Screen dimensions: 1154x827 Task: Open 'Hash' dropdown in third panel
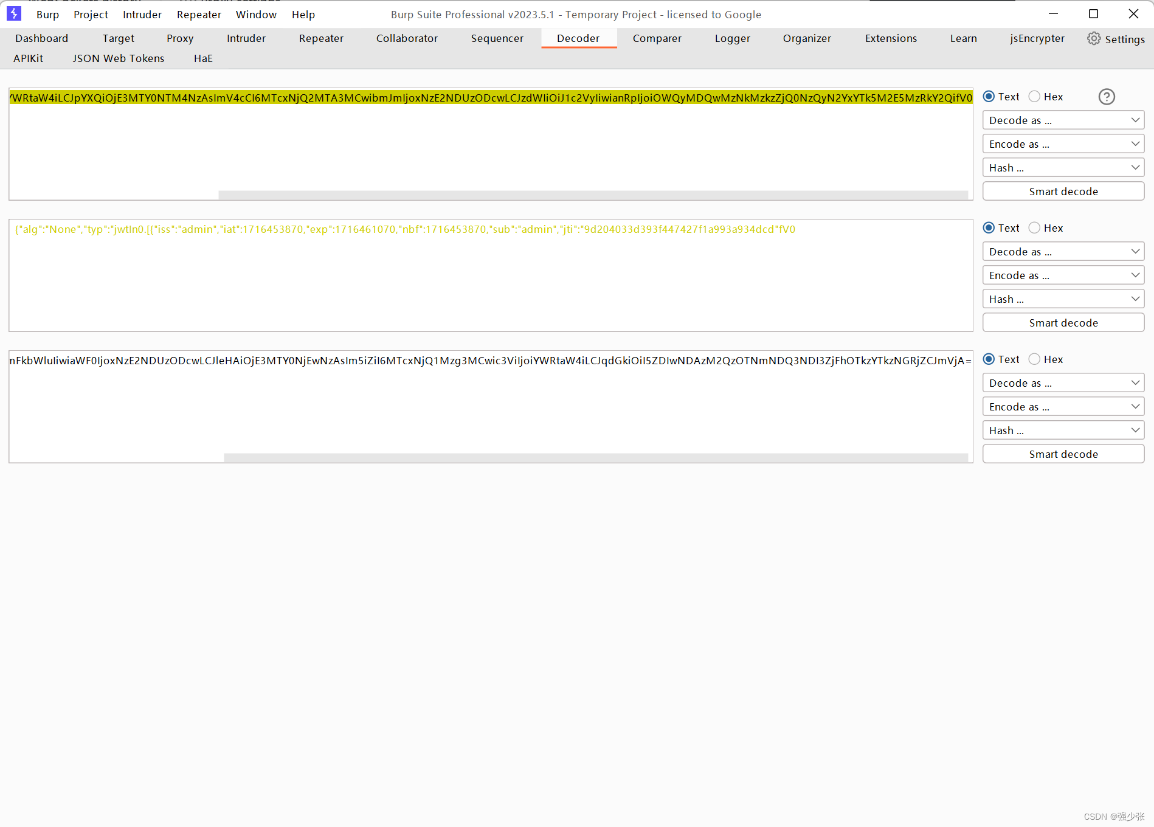coord(1063,431)
